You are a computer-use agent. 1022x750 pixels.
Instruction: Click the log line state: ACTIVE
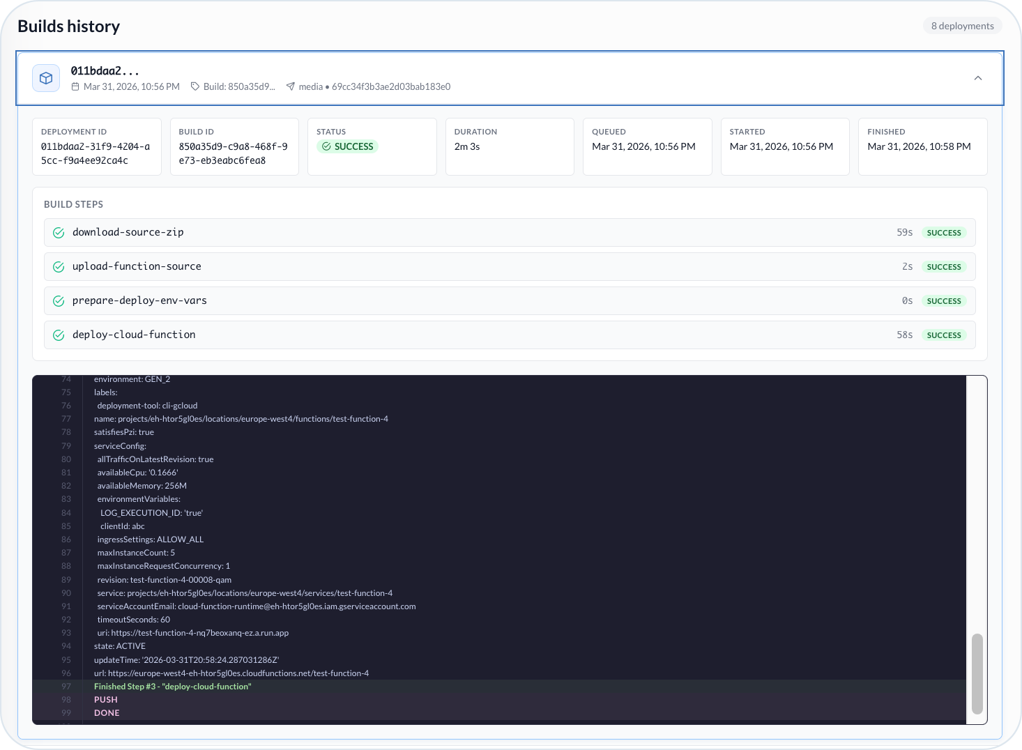pos(120,646)
